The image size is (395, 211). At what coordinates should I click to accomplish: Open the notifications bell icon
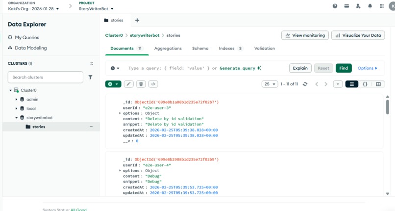pos(370,6)
